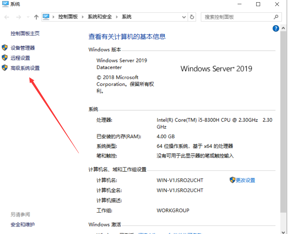Click the back navigation arrow
The width and height of the screenshot is (288, 234).
point(7,17)
